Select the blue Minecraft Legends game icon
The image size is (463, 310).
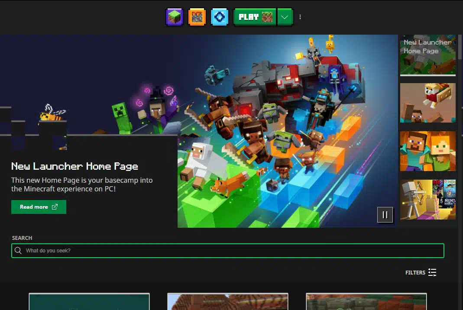click(x=220, y=17)
